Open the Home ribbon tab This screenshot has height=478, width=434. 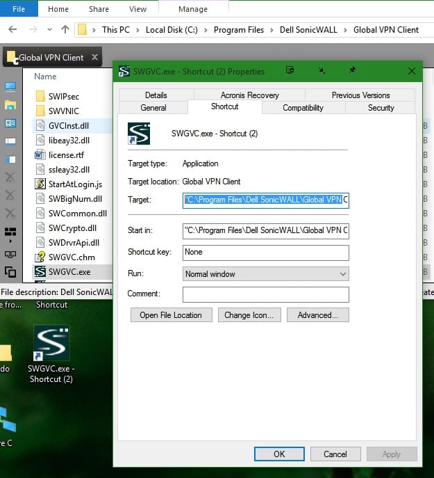tap(58, 9)
